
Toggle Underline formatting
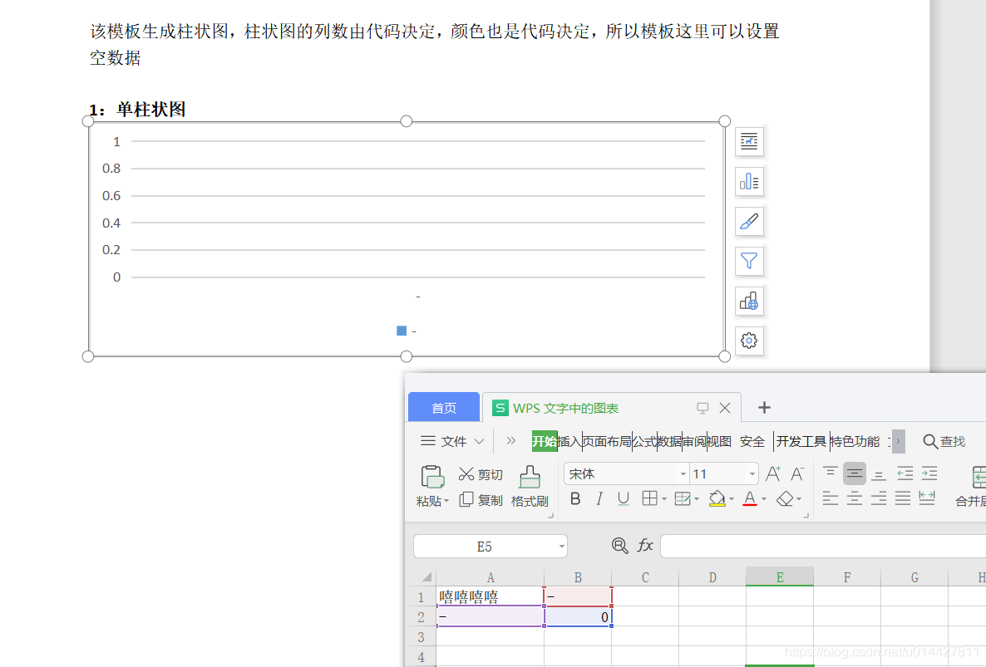624,498
